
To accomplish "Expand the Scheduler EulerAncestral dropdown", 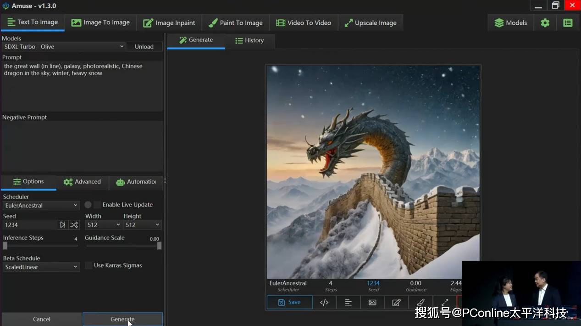I will point(41,205).
